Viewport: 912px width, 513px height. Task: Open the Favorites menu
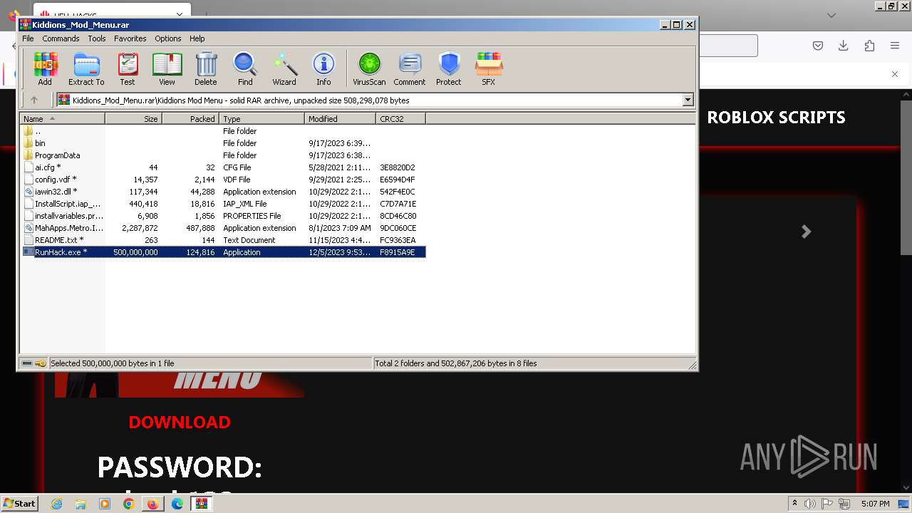point(130,38)
